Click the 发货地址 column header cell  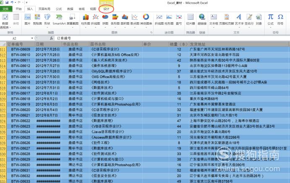[x=238, y=44]
